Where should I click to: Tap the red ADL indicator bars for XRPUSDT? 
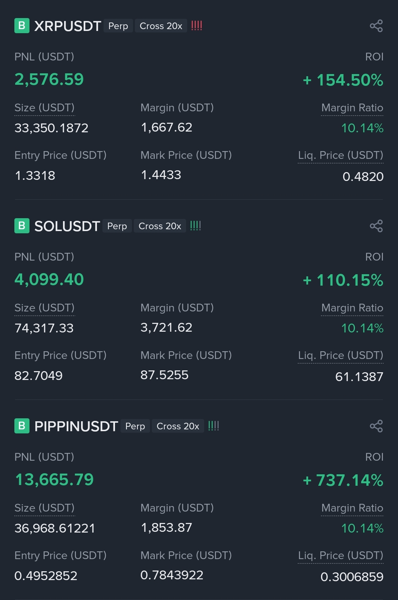coord(197,25)
